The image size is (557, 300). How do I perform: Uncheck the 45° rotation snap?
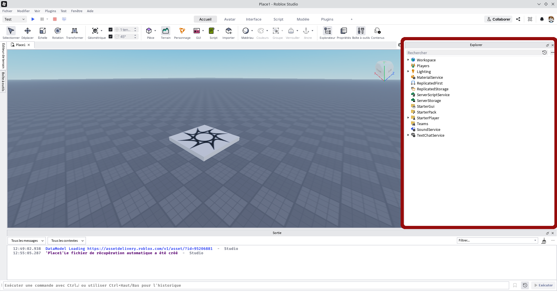(x=111, y=36)
